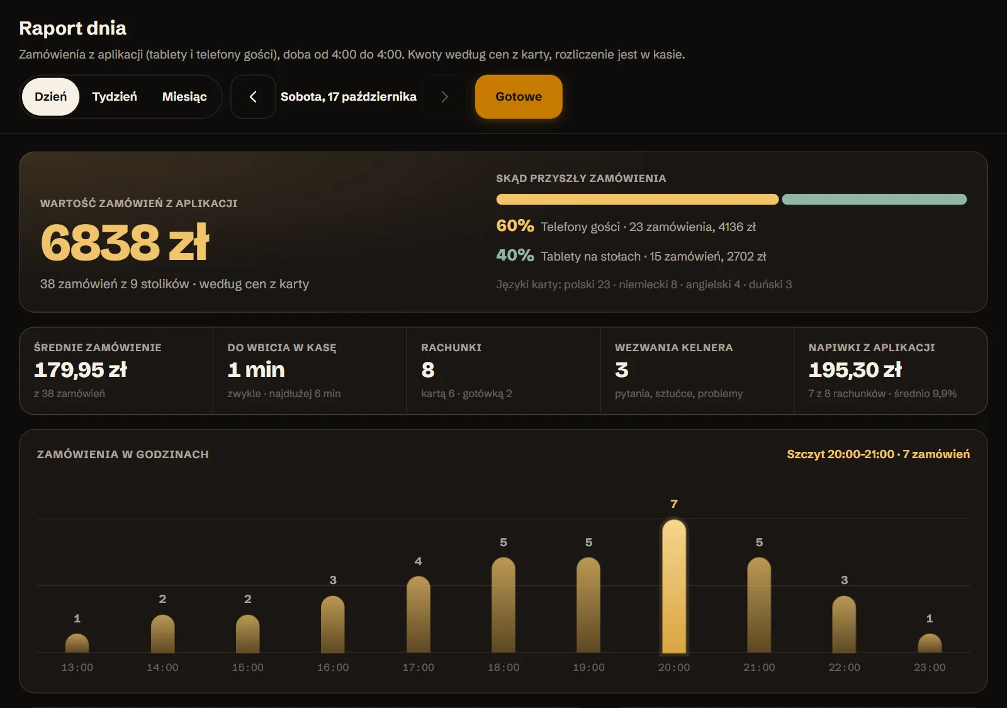The image size is (1007, 708).
Task: Switch to the Tydzień view
Action: pos(115,97)
